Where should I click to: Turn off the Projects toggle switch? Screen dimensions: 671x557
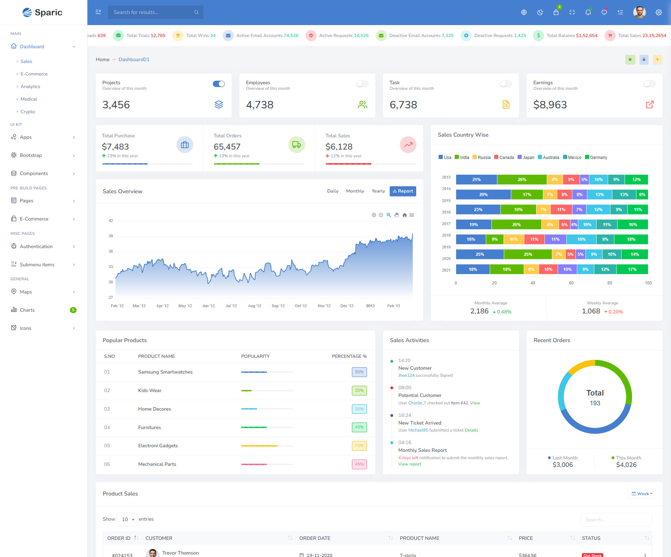(x=219, y=84)
